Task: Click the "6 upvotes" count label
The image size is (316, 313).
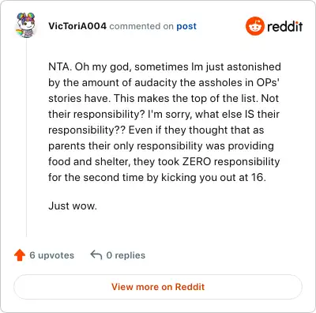Action: [52, 255]
